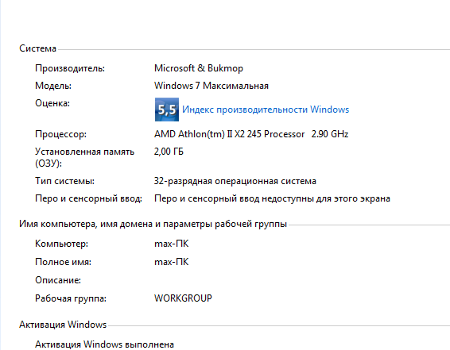
Task: Select the max-ПК value next to Полное имя
Action: tap(171, 262)
